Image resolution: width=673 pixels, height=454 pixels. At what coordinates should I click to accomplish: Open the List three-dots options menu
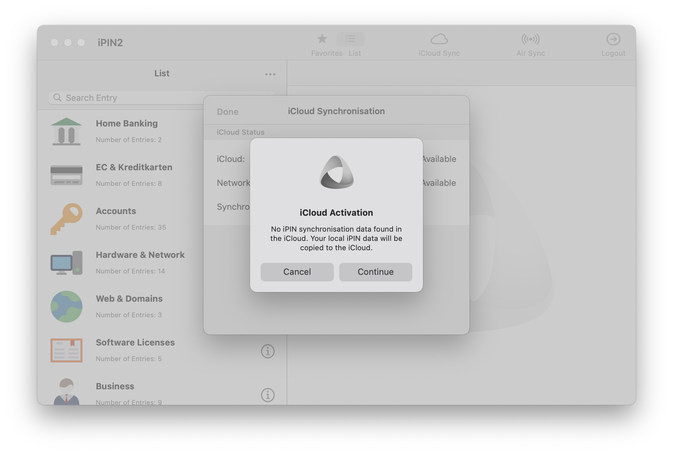270,74
